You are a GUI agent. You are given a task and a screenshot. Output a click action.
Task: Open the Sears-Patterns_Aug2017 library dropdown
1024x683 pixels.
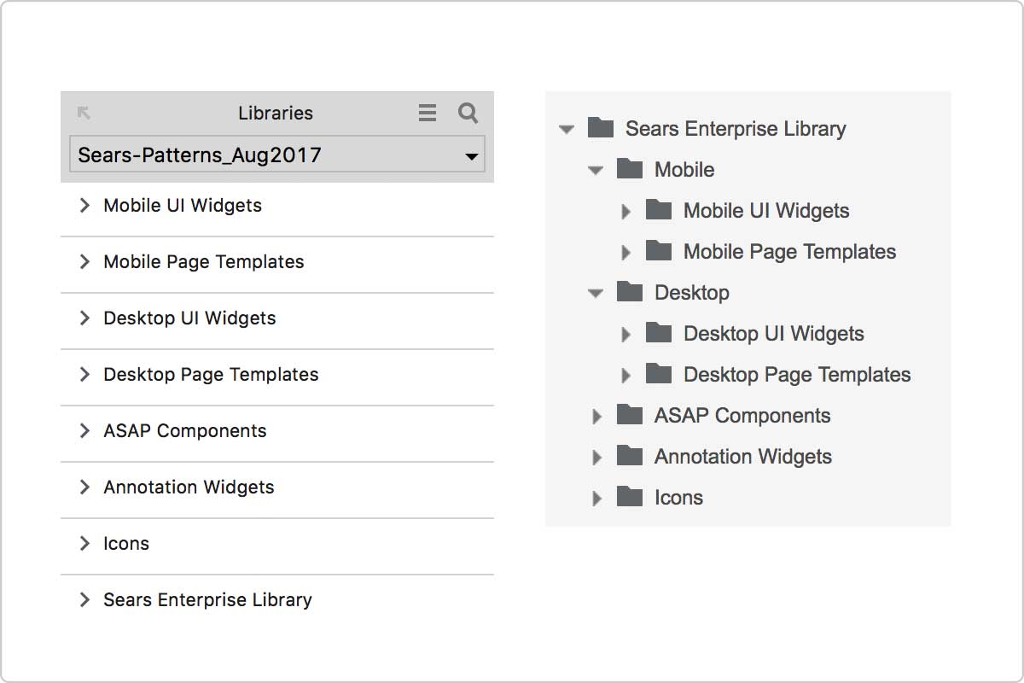(277, 155)
